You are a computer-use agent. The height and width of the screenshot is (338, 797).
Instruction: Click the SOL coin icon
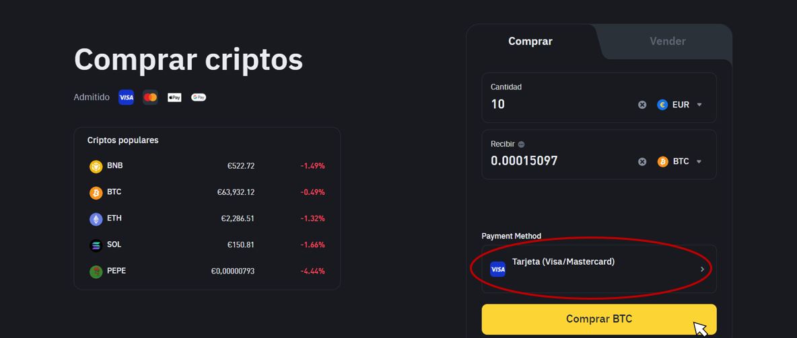96,245
